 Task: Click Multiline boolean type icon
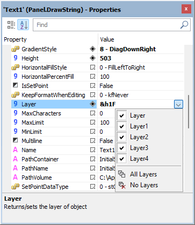pos(16,140)
